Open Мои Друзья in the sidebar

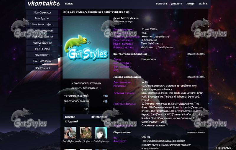[42, 18]
